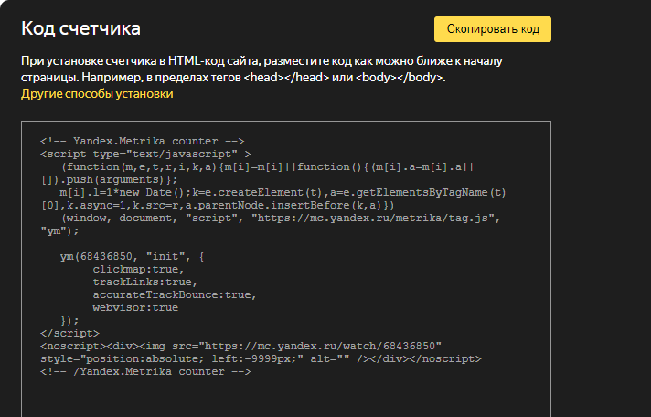The image size is (651, 417).
Task: Click the []).push(arguments)}; line
Action: click(x=109, y=180)
